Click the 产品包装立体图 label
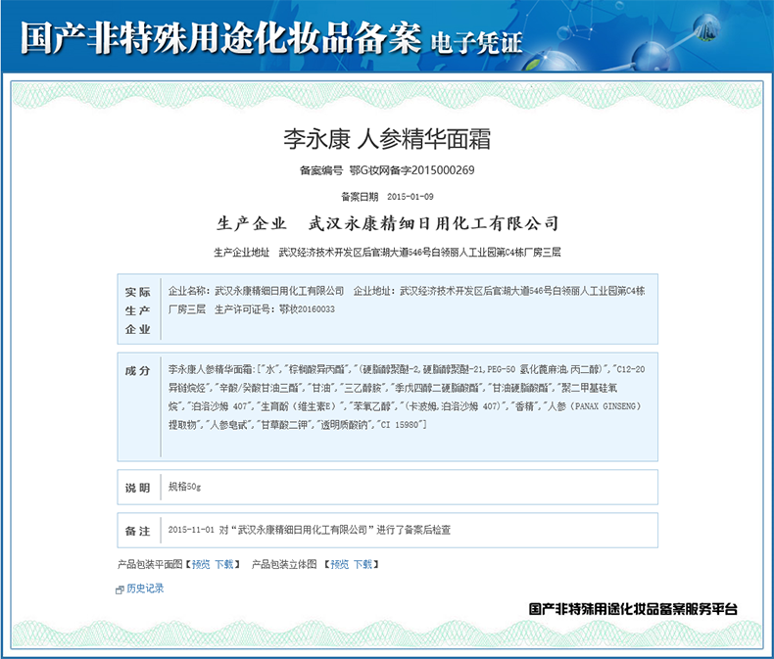Image resolution: width=774 pixels, height=659 pixels. [284, 564]
